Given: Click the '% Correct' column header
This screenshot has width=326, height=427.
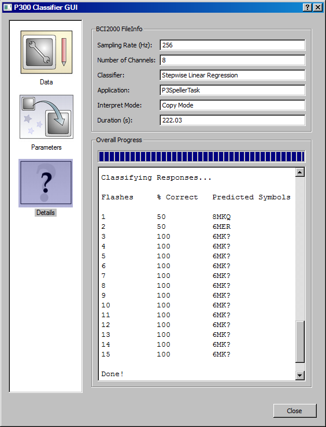Looking at the screenshot, I should point(177,197).
